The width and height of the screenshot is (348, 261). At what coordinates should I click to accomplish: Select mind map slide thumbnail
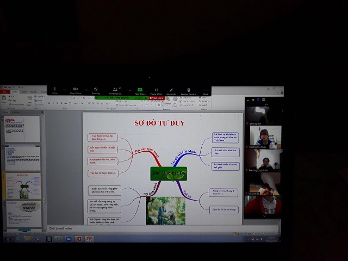pyautogui.click(x=23, y=186)
